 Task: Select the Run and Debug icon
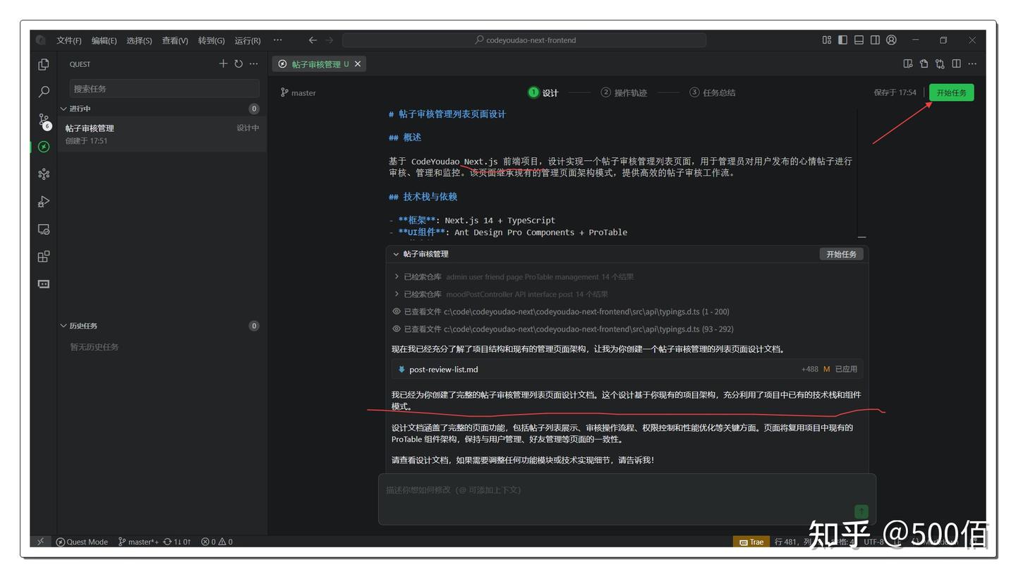(44, 201)
